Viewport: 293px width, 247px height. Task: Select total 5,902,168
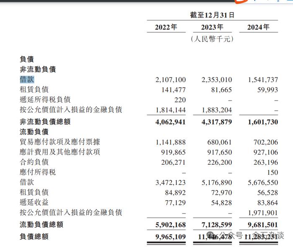pos(170,225)
